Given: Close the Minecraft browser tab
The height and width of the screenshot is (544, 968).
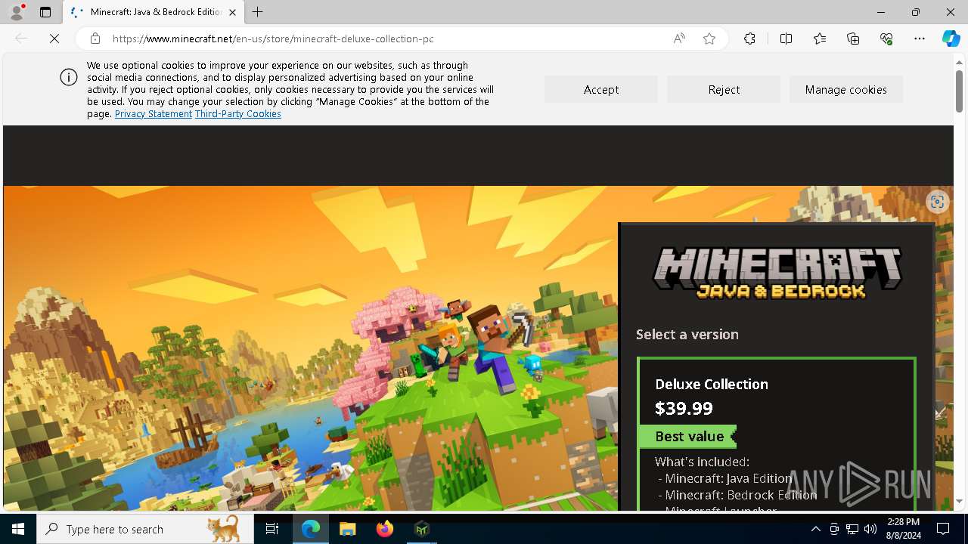Looking at the screenshot, I should [233, 12].
